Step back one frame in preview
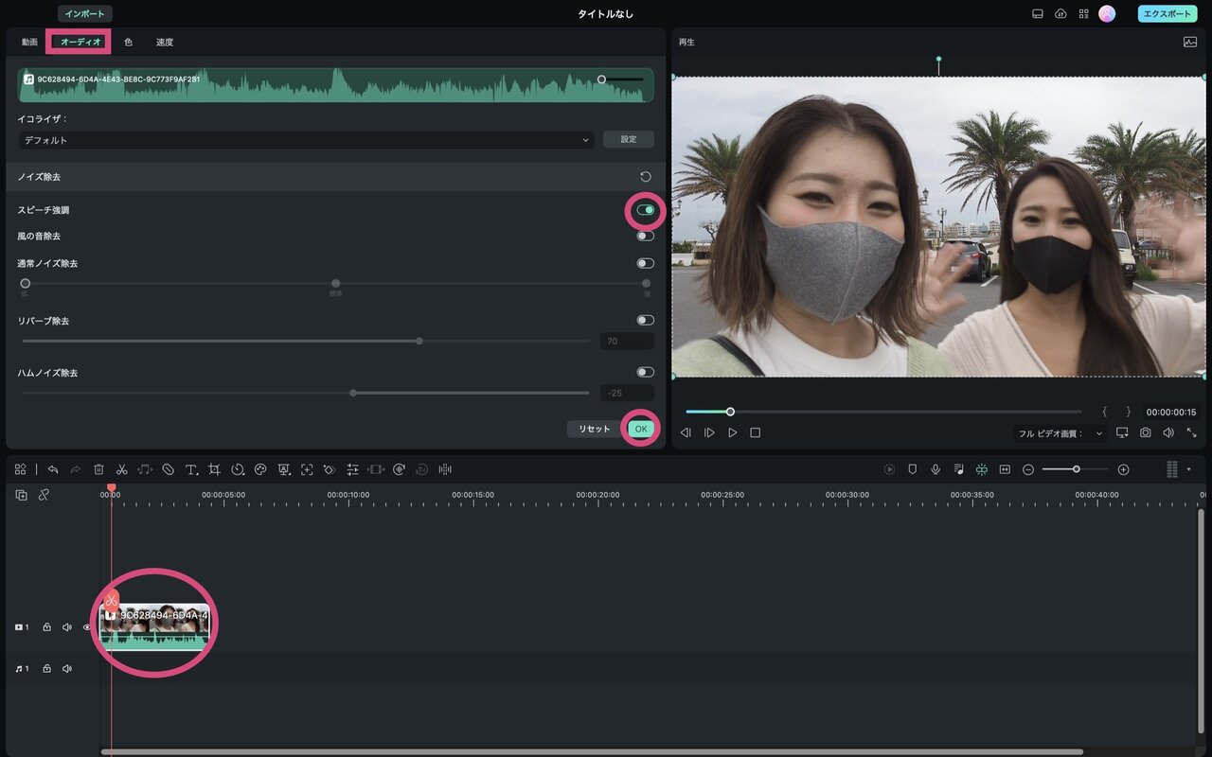The width and height of the screenshot is (1212, 757). coord(686,432)
